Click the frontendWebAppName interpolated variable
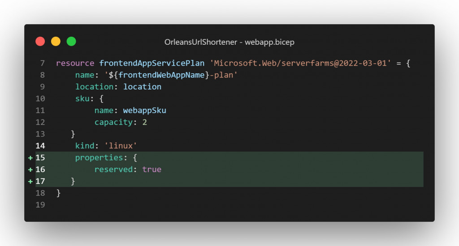Screen dimensions: 459x246 (162, 75)
